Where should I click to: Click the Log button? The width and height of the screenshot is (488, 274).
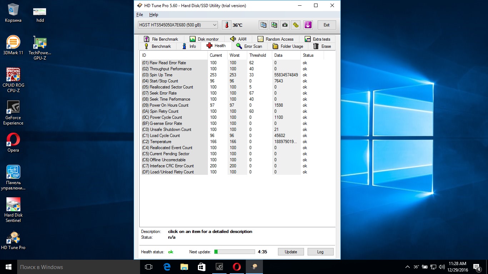tap(320, 252)
